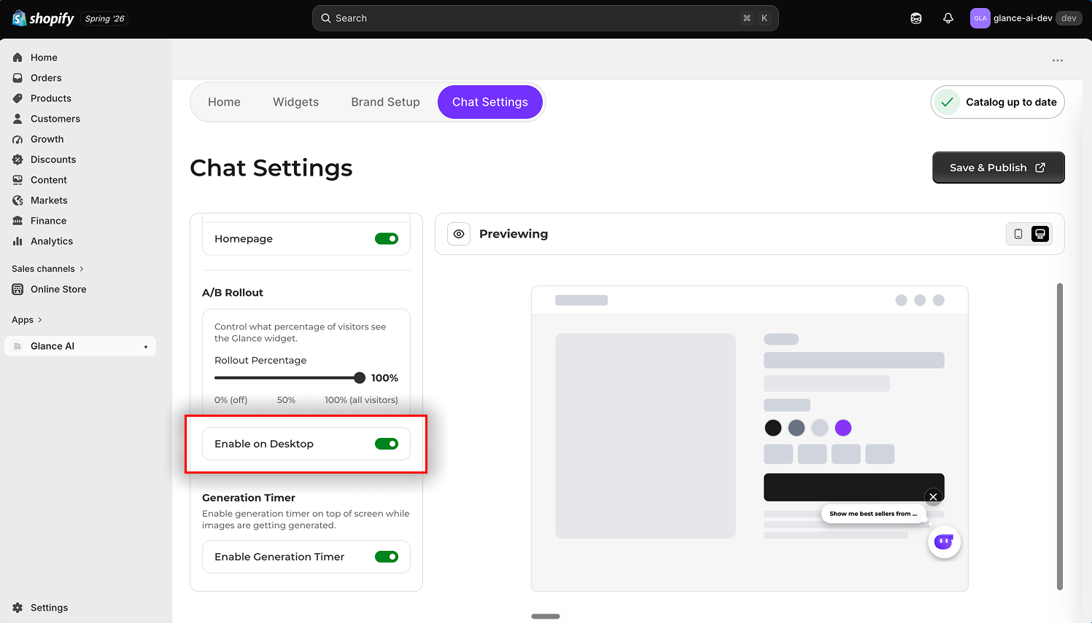Select the black color swatch in preview
The image size is (1092, 623).
coord(773,428)
